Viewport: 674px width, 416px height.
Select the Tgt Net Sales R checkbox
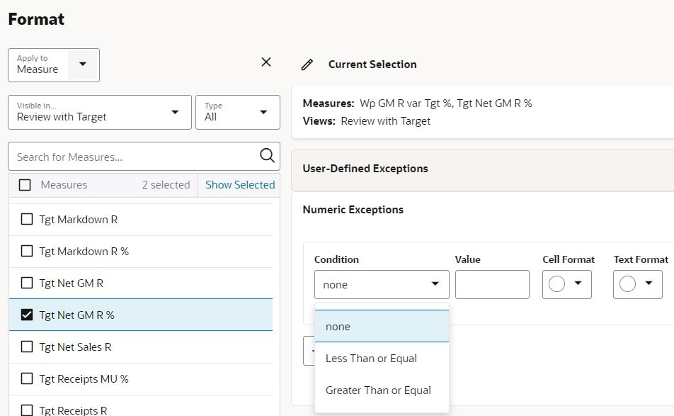(27, 347)
